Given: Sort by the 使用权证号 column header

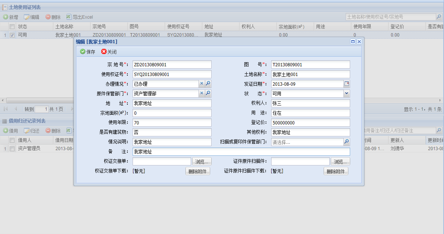Looking at the screenshot, I should click(183, 26).
